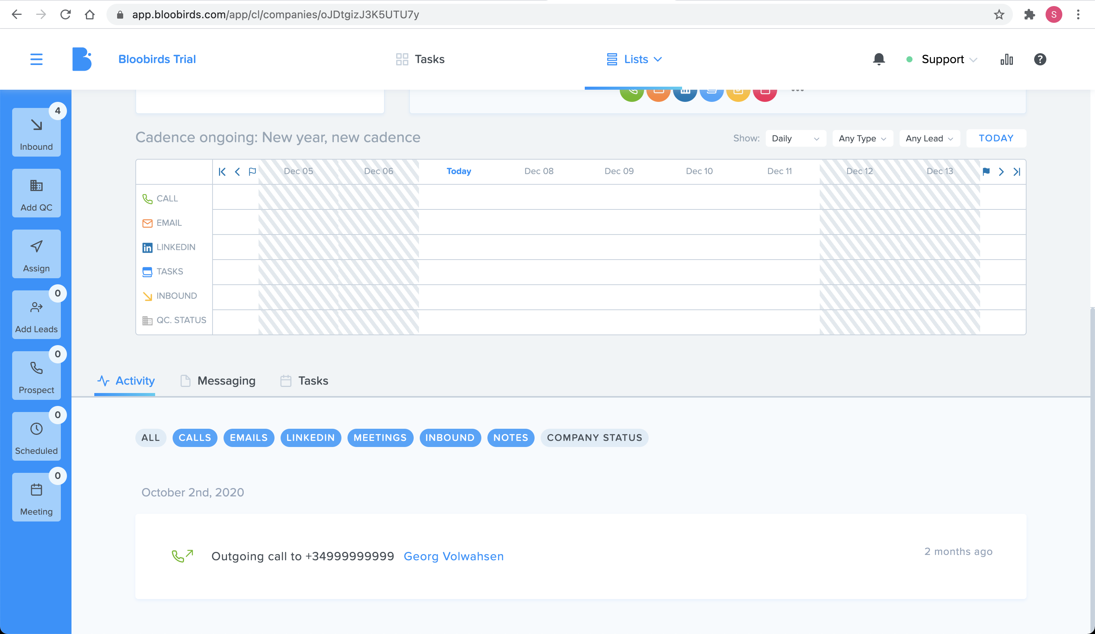Click the LINKEDIN row icon

[147, 247]
